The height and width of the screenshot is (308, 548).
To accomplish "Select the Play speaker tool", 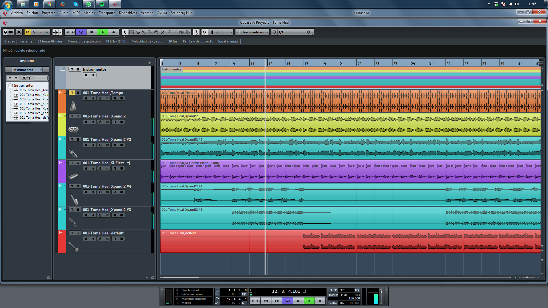I will point(182,32).
